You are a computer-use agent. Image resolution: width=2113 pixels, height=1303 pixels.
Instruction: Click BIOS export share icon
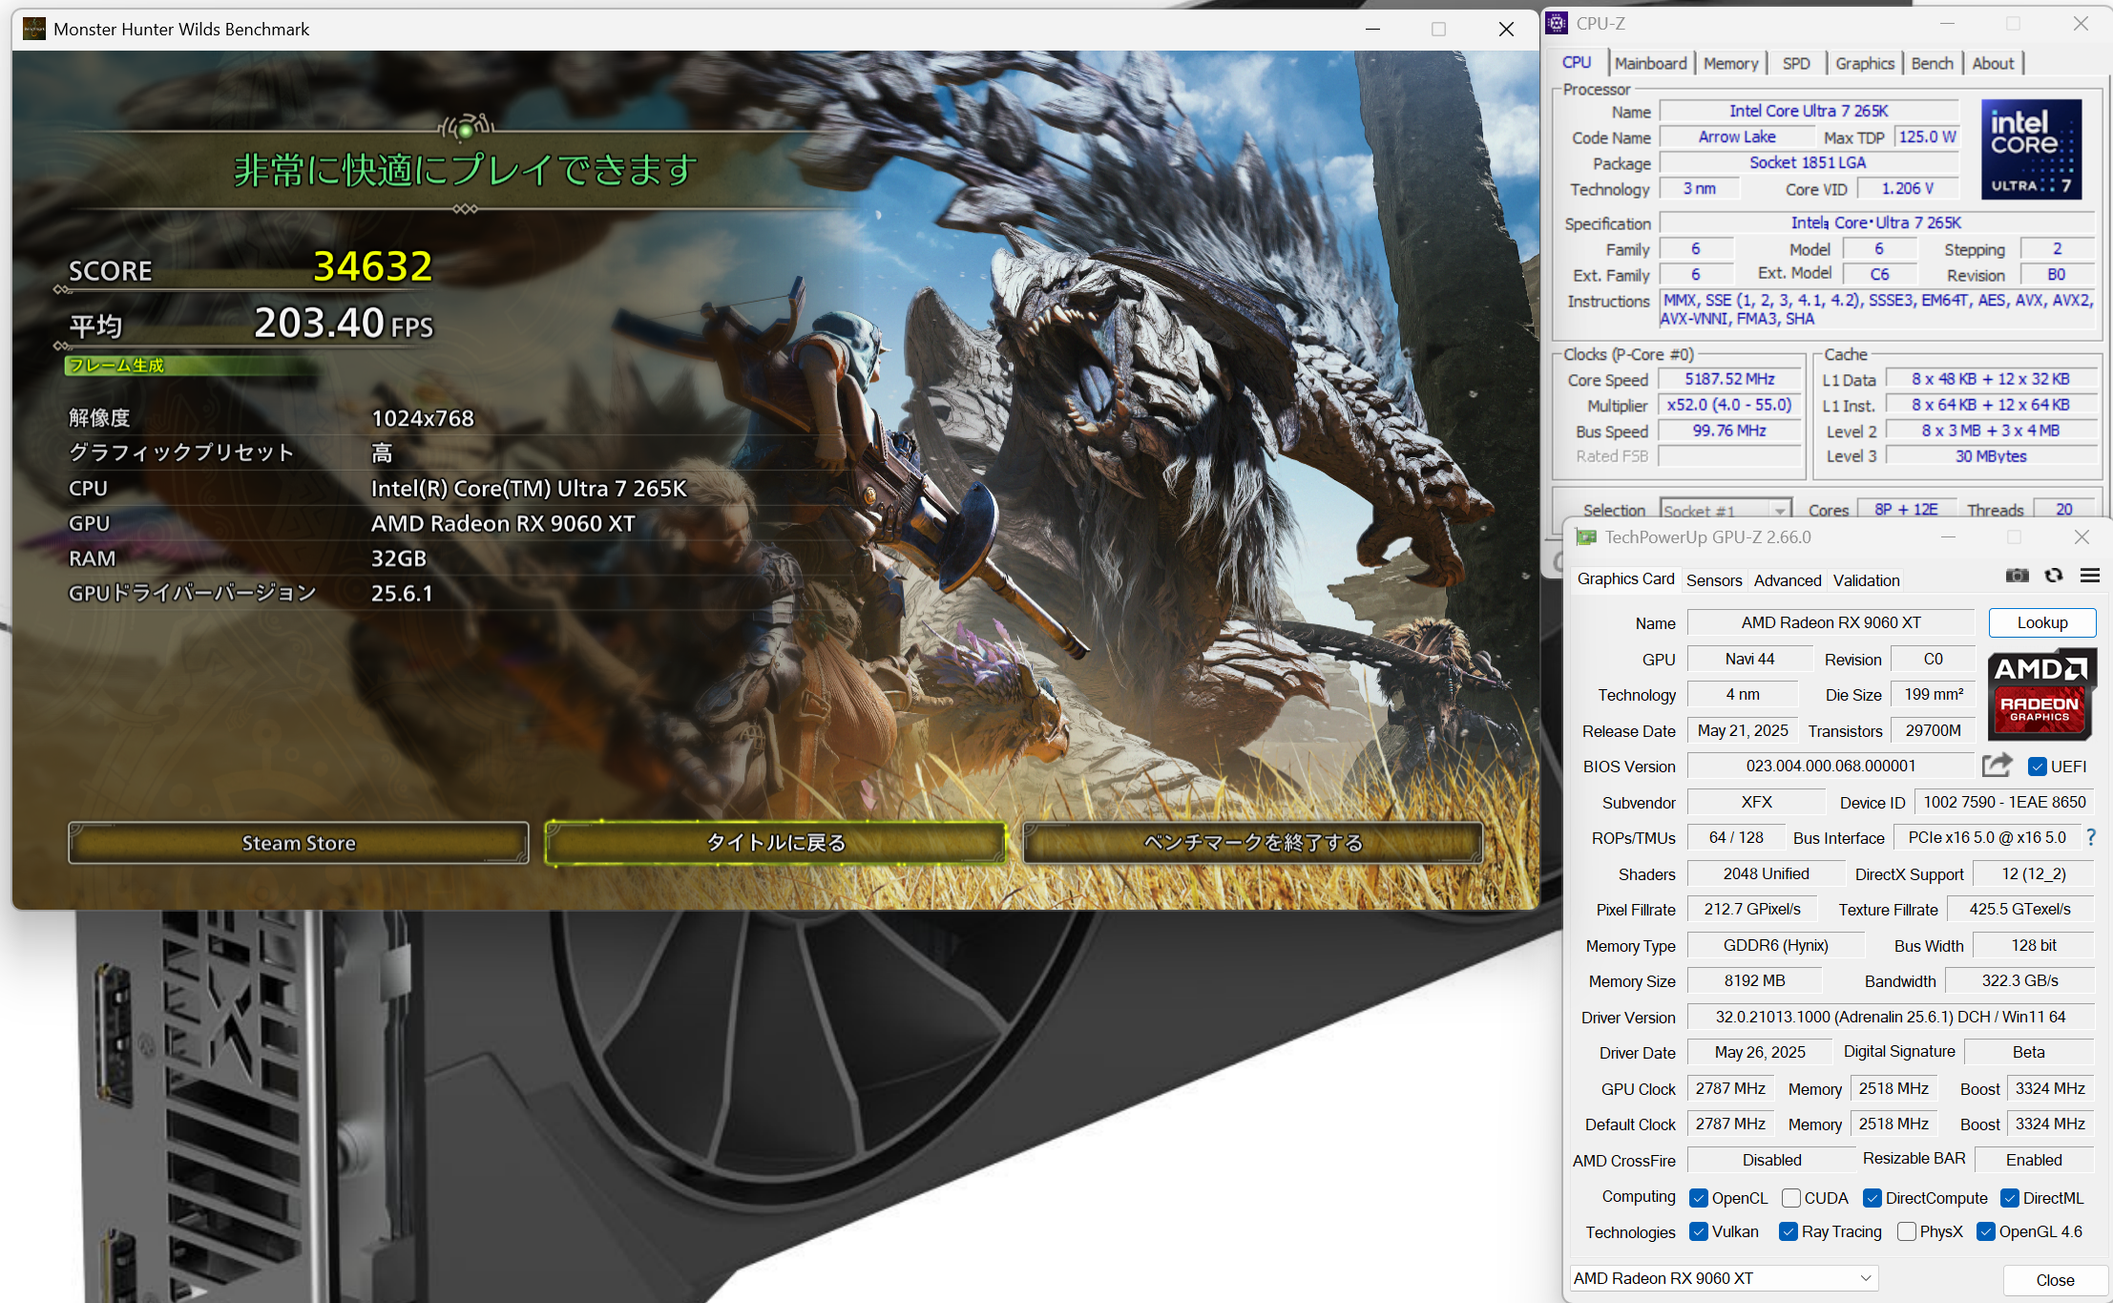(x=1997, y=766)
